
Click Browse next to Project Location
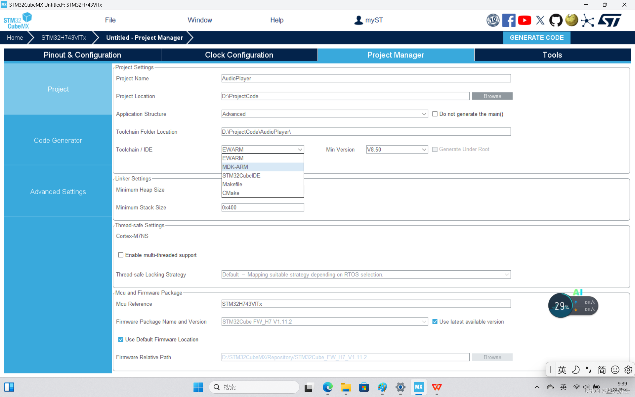pos(492,96)
